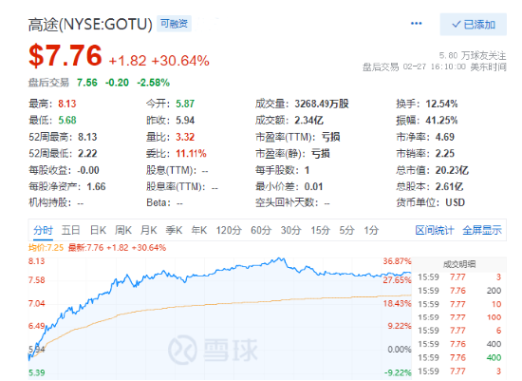Click the 全屏显示 fullscreen link
The height and width of the screenshot is (381, 522).
pyautogui.click(x=482, y=230)
